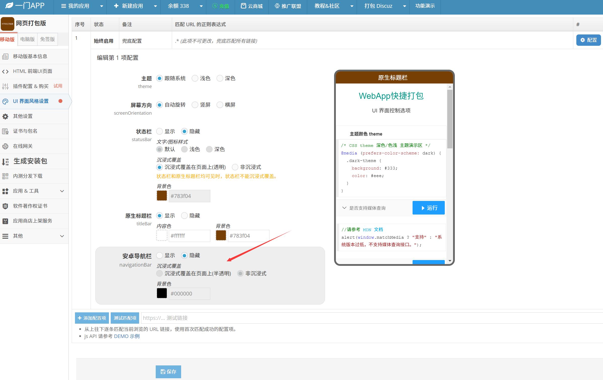Select 竖屏 screen orientation
603x380 pixels.
(x=195, y=105)
